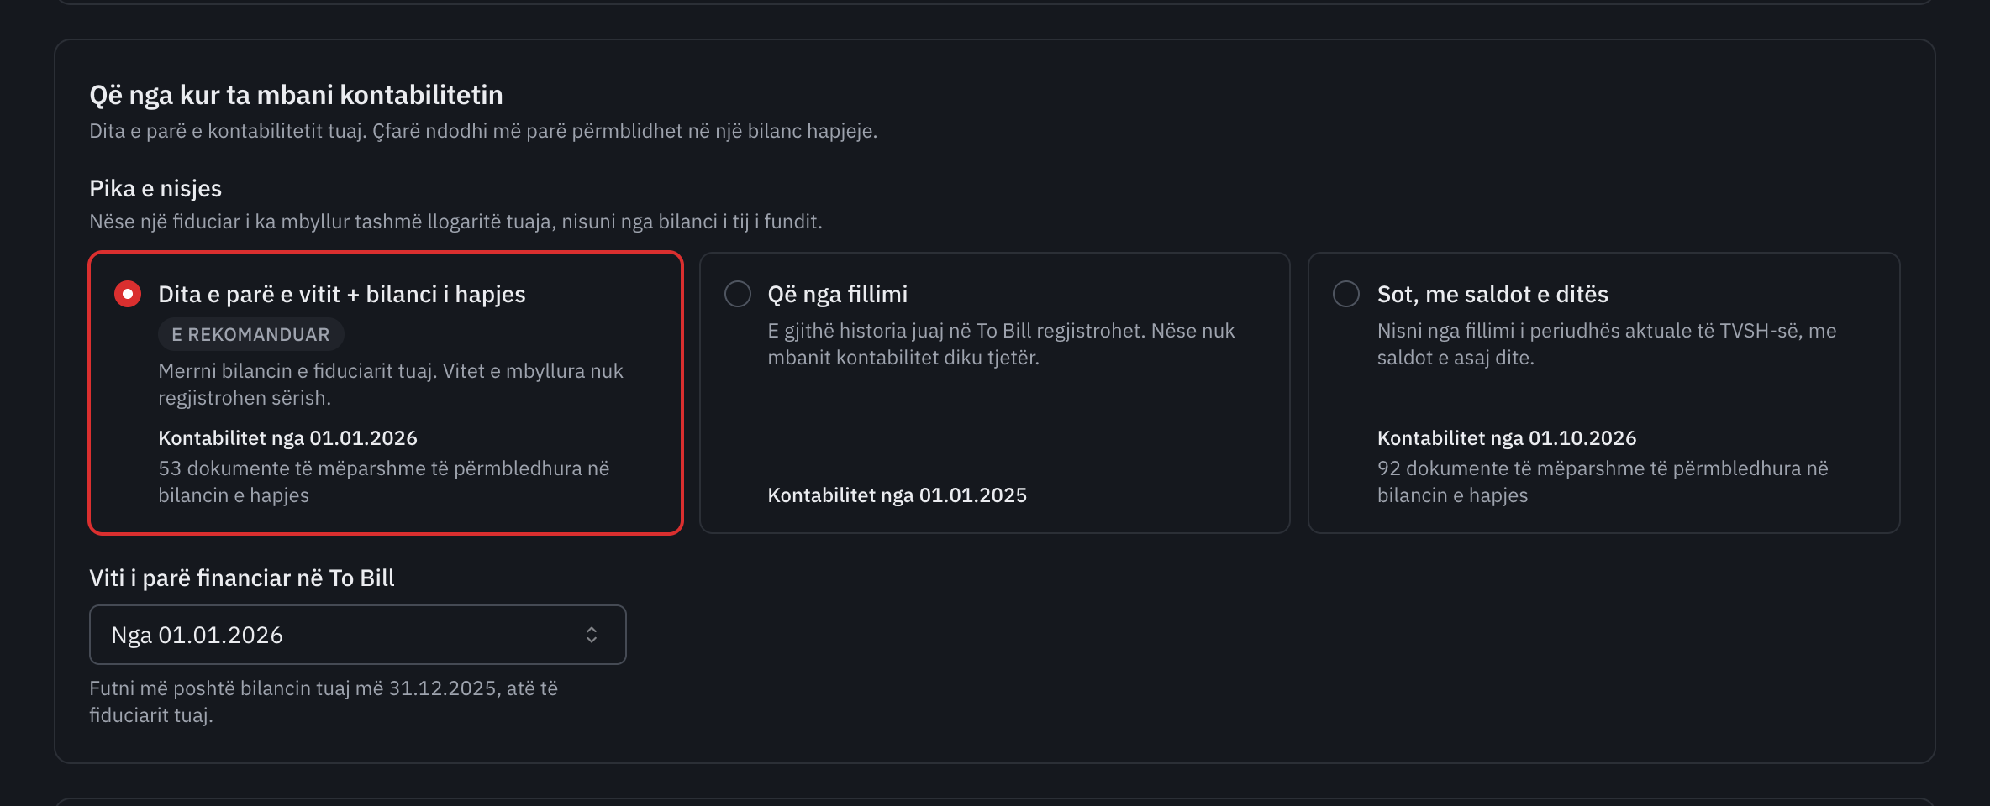
Task: Click the up-down chevron icon in the year selector
Action: point(592,635)
